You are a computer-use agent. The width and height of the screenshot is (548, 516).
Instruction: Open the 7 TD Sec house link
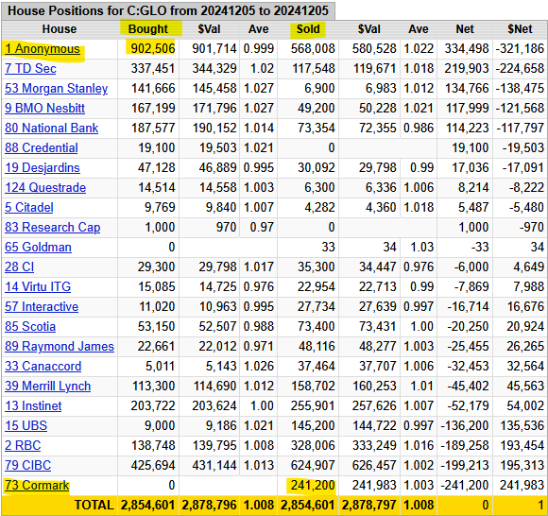point(30,69)
